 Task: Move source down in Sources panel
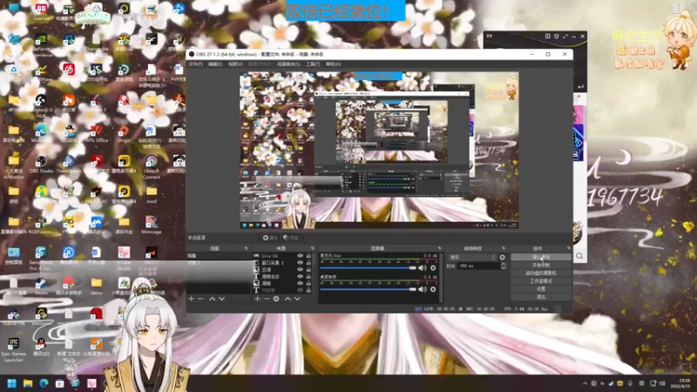click(297, 299)
